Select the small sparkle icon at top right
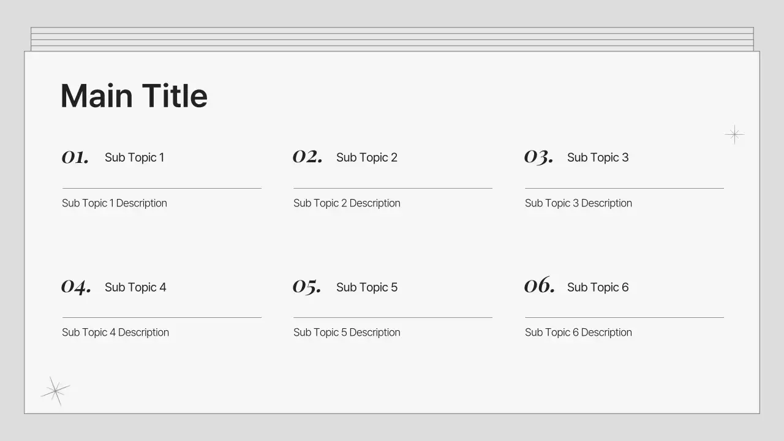The width and height of the screenshot is (784, 441). click(x=734, y=135)
